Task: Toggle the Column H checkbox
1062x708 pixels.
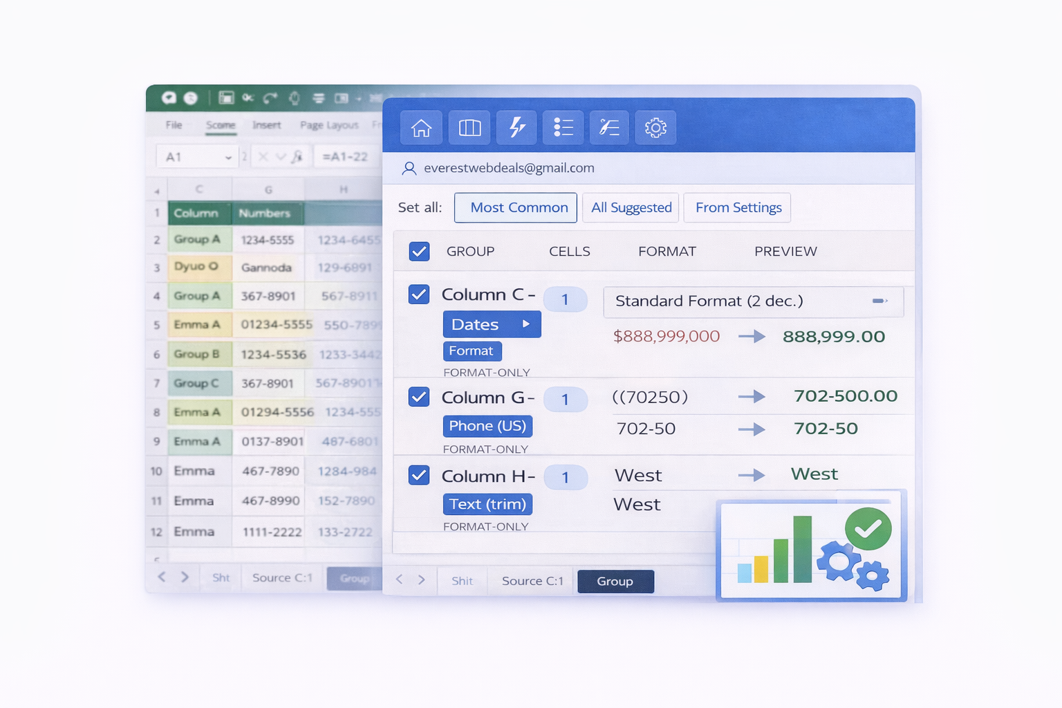Action: coord(419,476)
